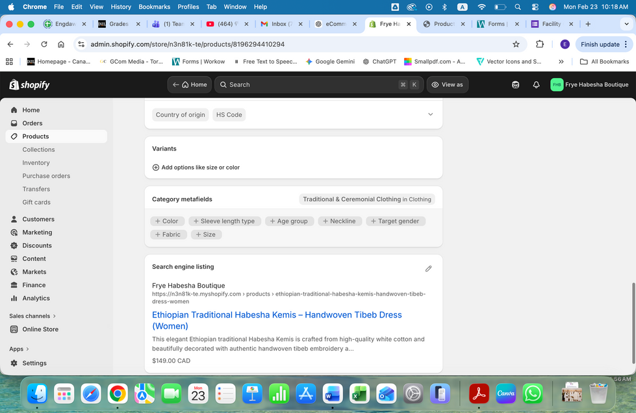Switch to the Grades tab

pyautogui.click(x=119, y=24)
